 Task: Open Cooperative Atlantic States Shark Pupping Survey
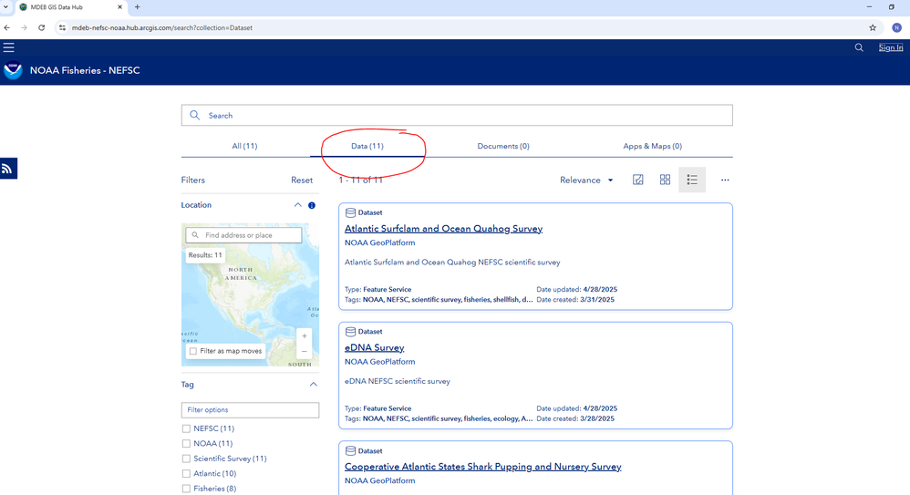point(483,467)
